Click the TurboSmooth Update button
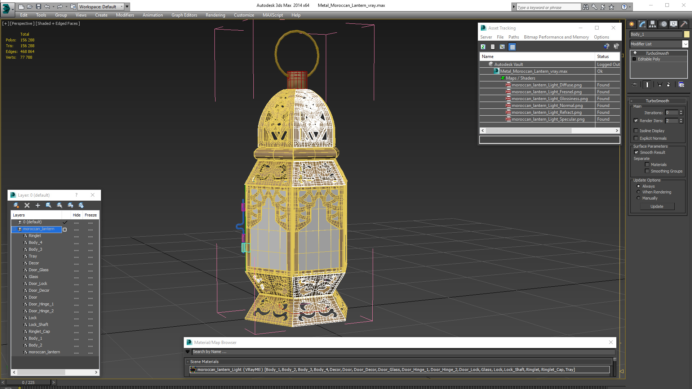 click(657, 206)
